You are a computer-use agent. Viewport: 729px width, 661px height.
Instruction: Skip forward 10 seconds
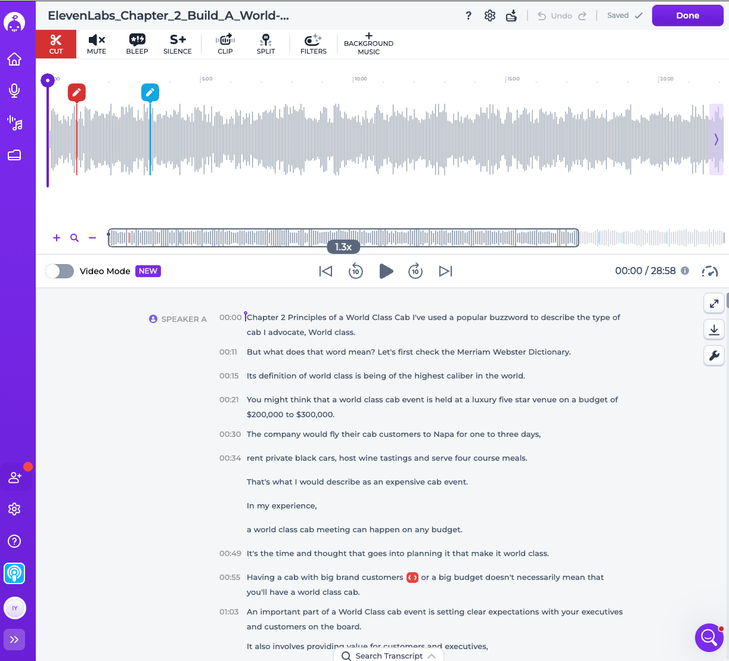415,271
